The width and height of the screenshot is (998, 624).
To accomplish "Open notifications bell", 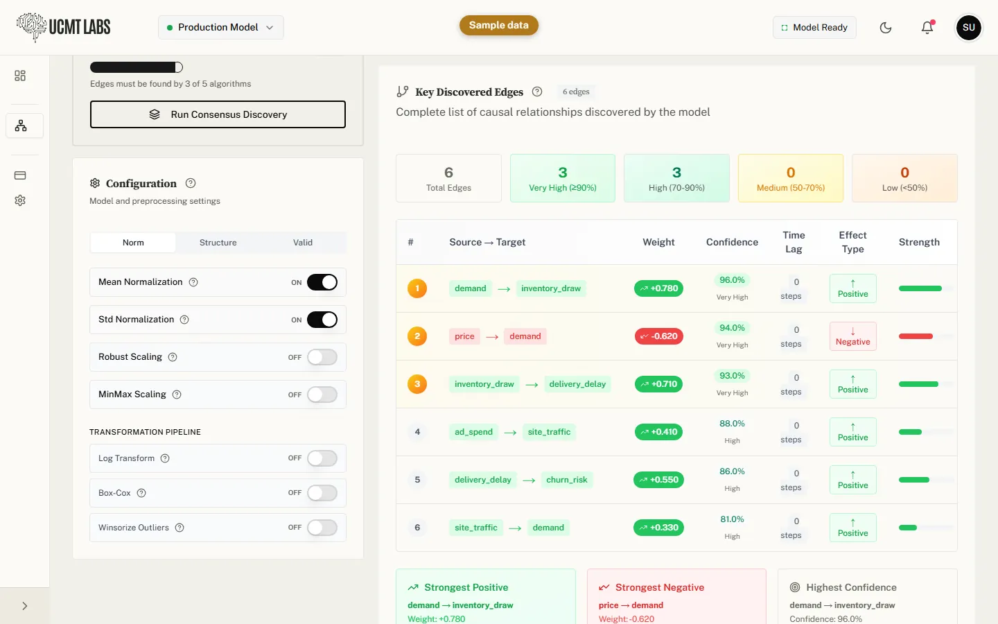I will [927, 28].
